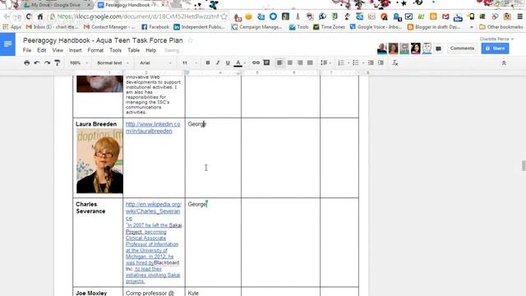Undo the last edit
Viewport: 526px width, 296px height.
(x=37, y=62)
